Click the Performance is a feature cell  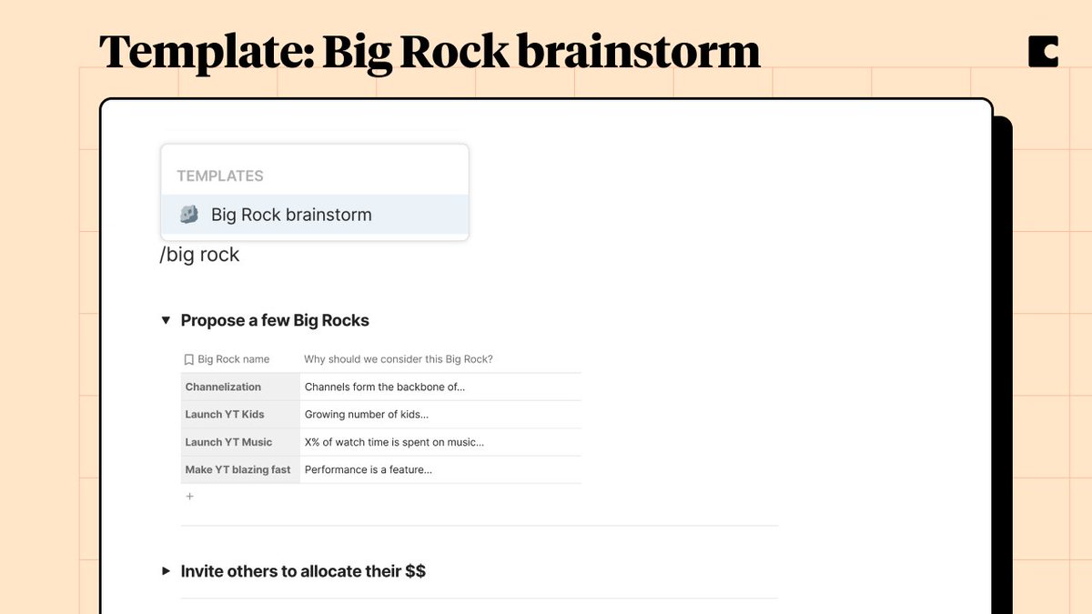[x=440, y=469]
